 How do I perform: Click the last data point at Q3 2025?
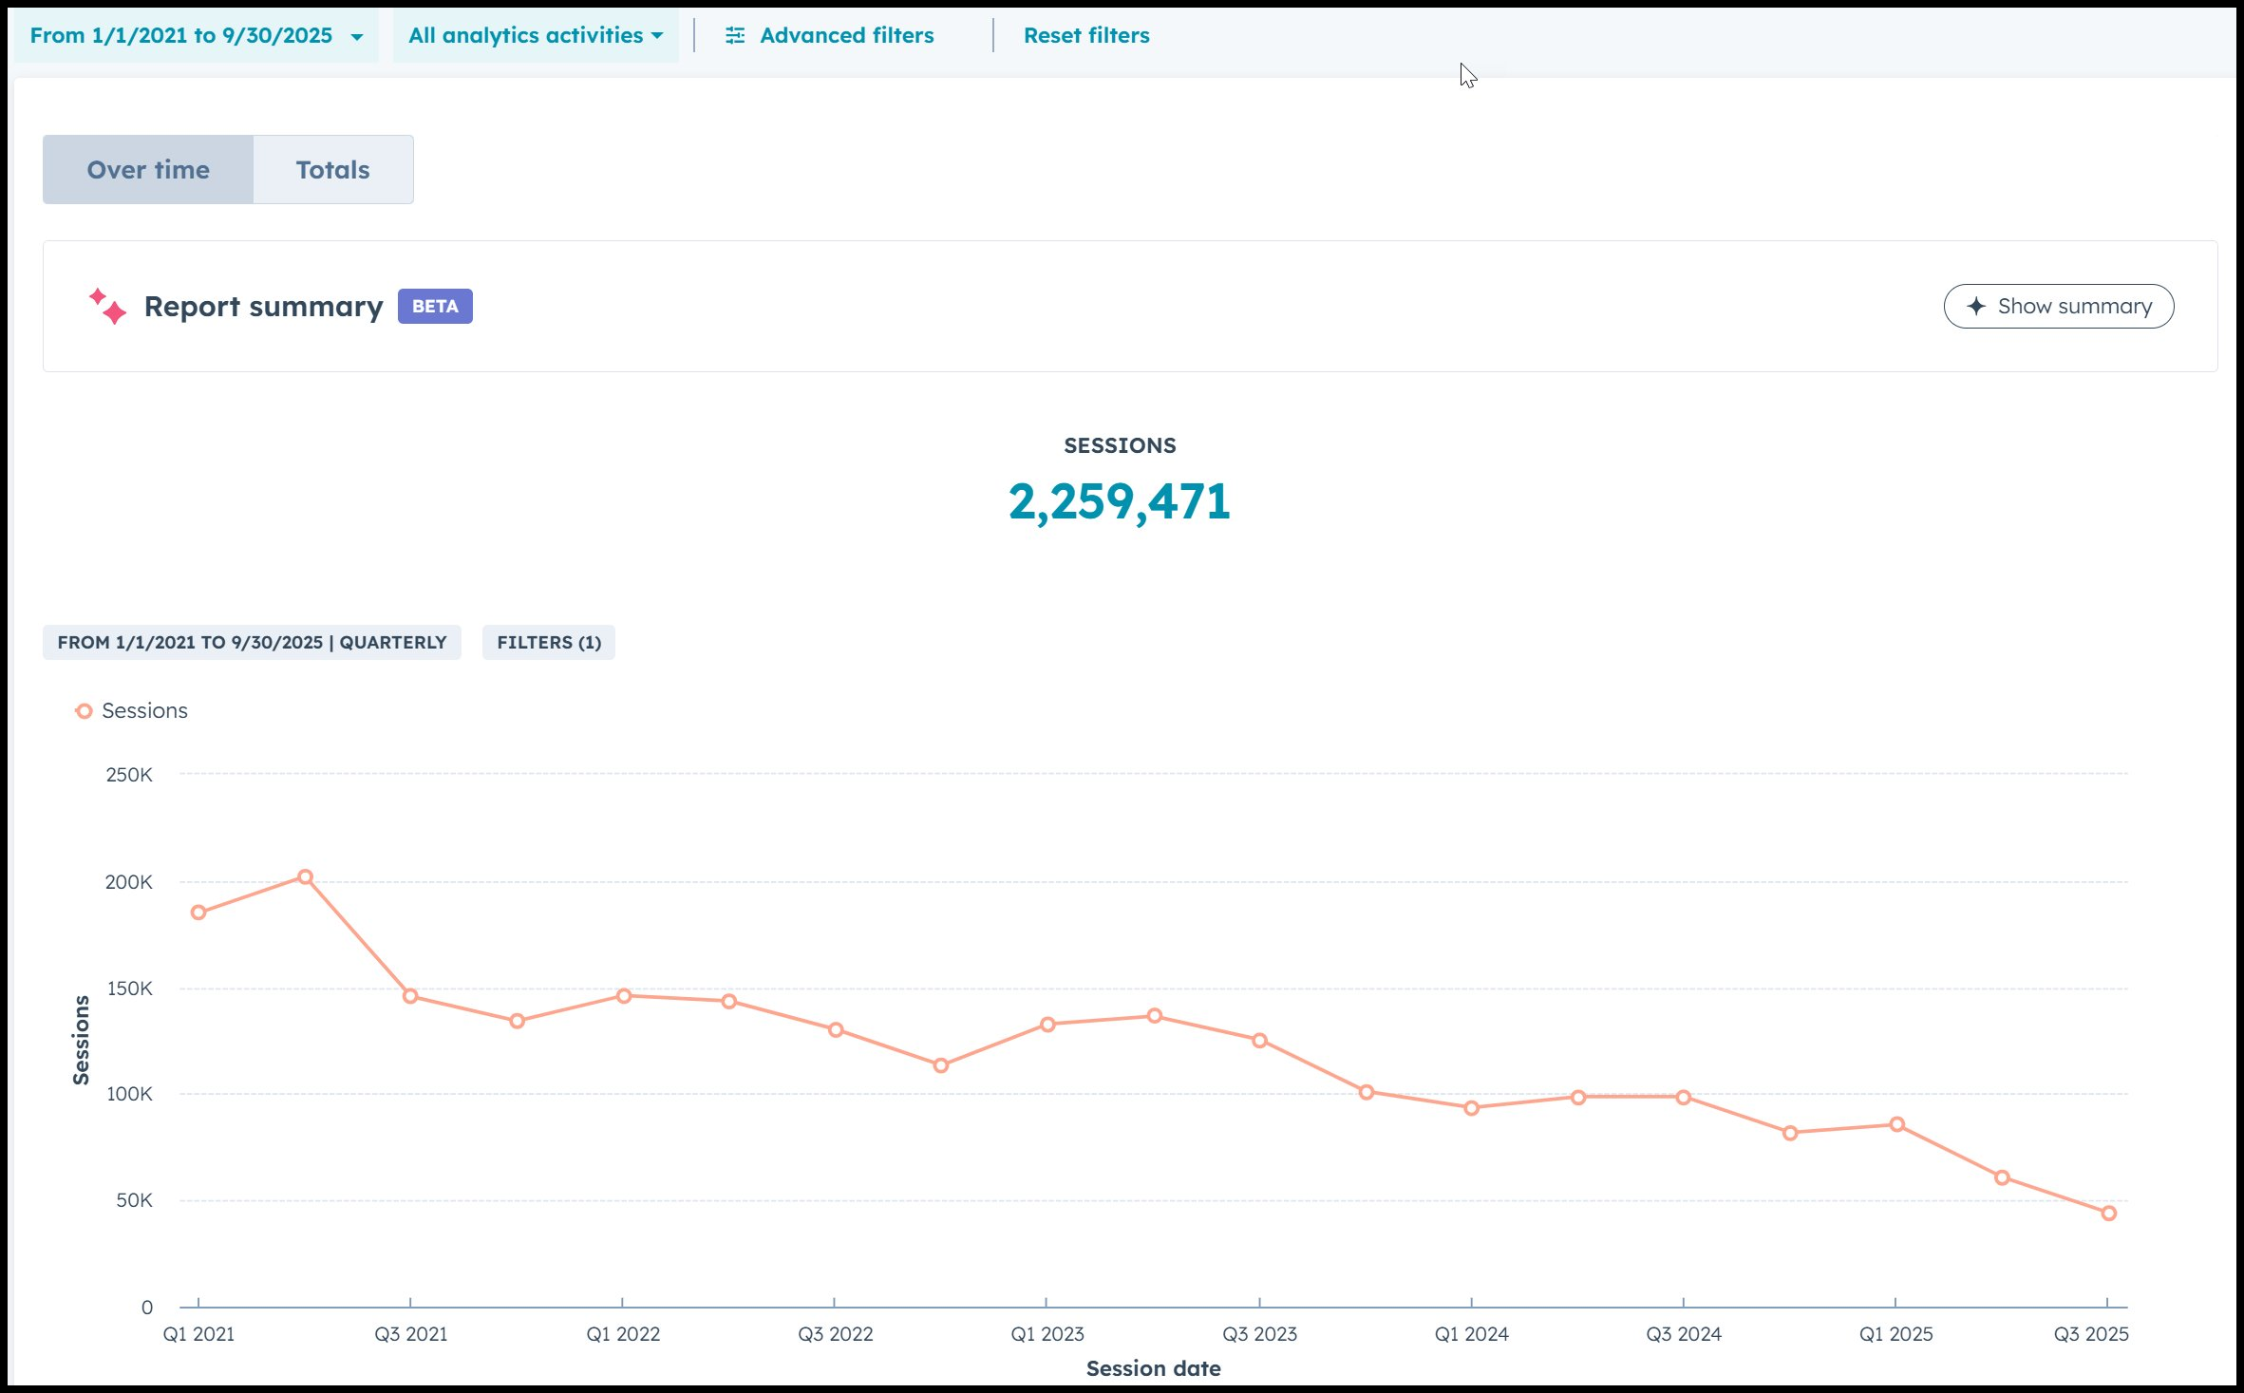tap(2108, 1214)
